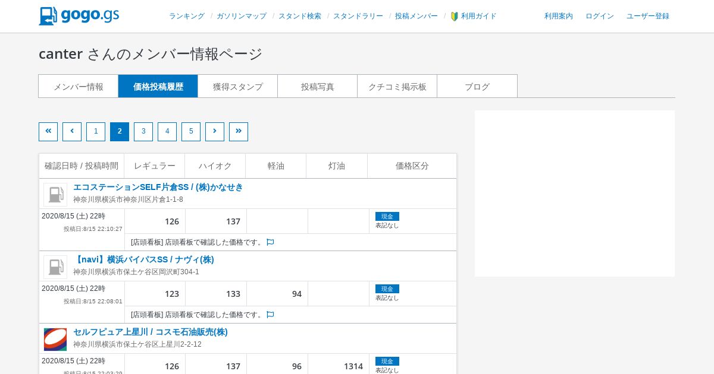Open スタンド検索 menu
Viewport: 714px width, 374px height.
pyautogui.click(x=300, y=16)
